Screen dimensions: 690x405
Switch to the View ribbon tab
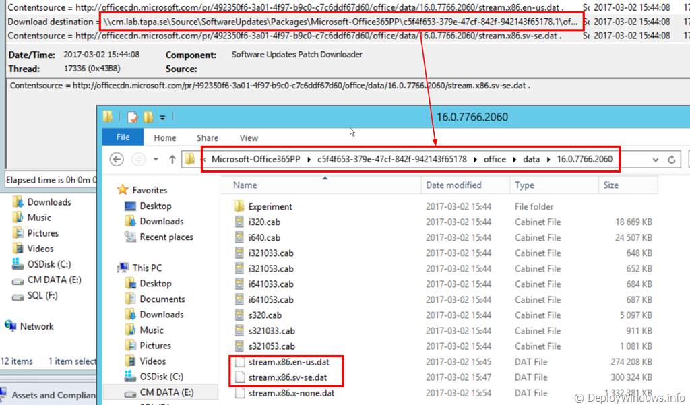tap(249, 137)
